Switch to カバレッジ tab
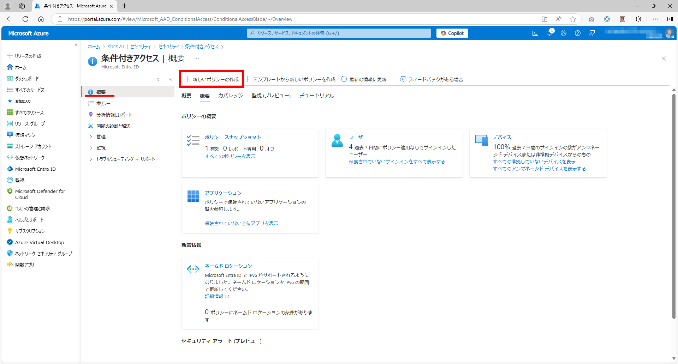 (x=231, y=96)
